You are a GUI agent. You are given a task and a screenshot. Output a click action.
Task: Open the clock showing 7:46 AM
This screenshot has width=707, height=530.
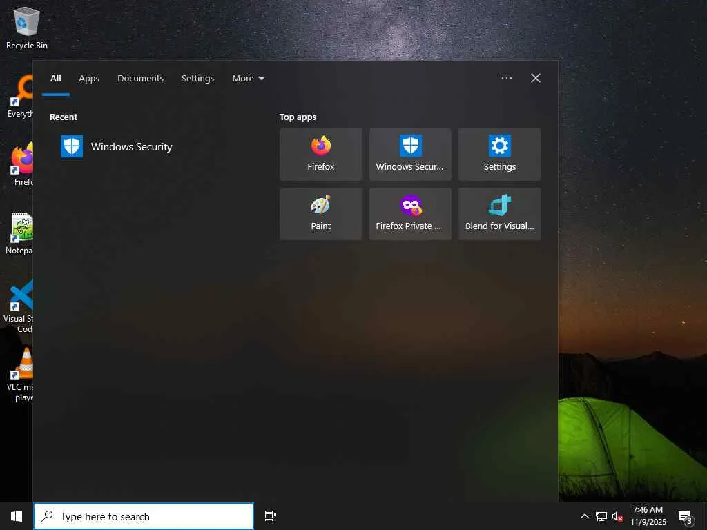(648, 516)
